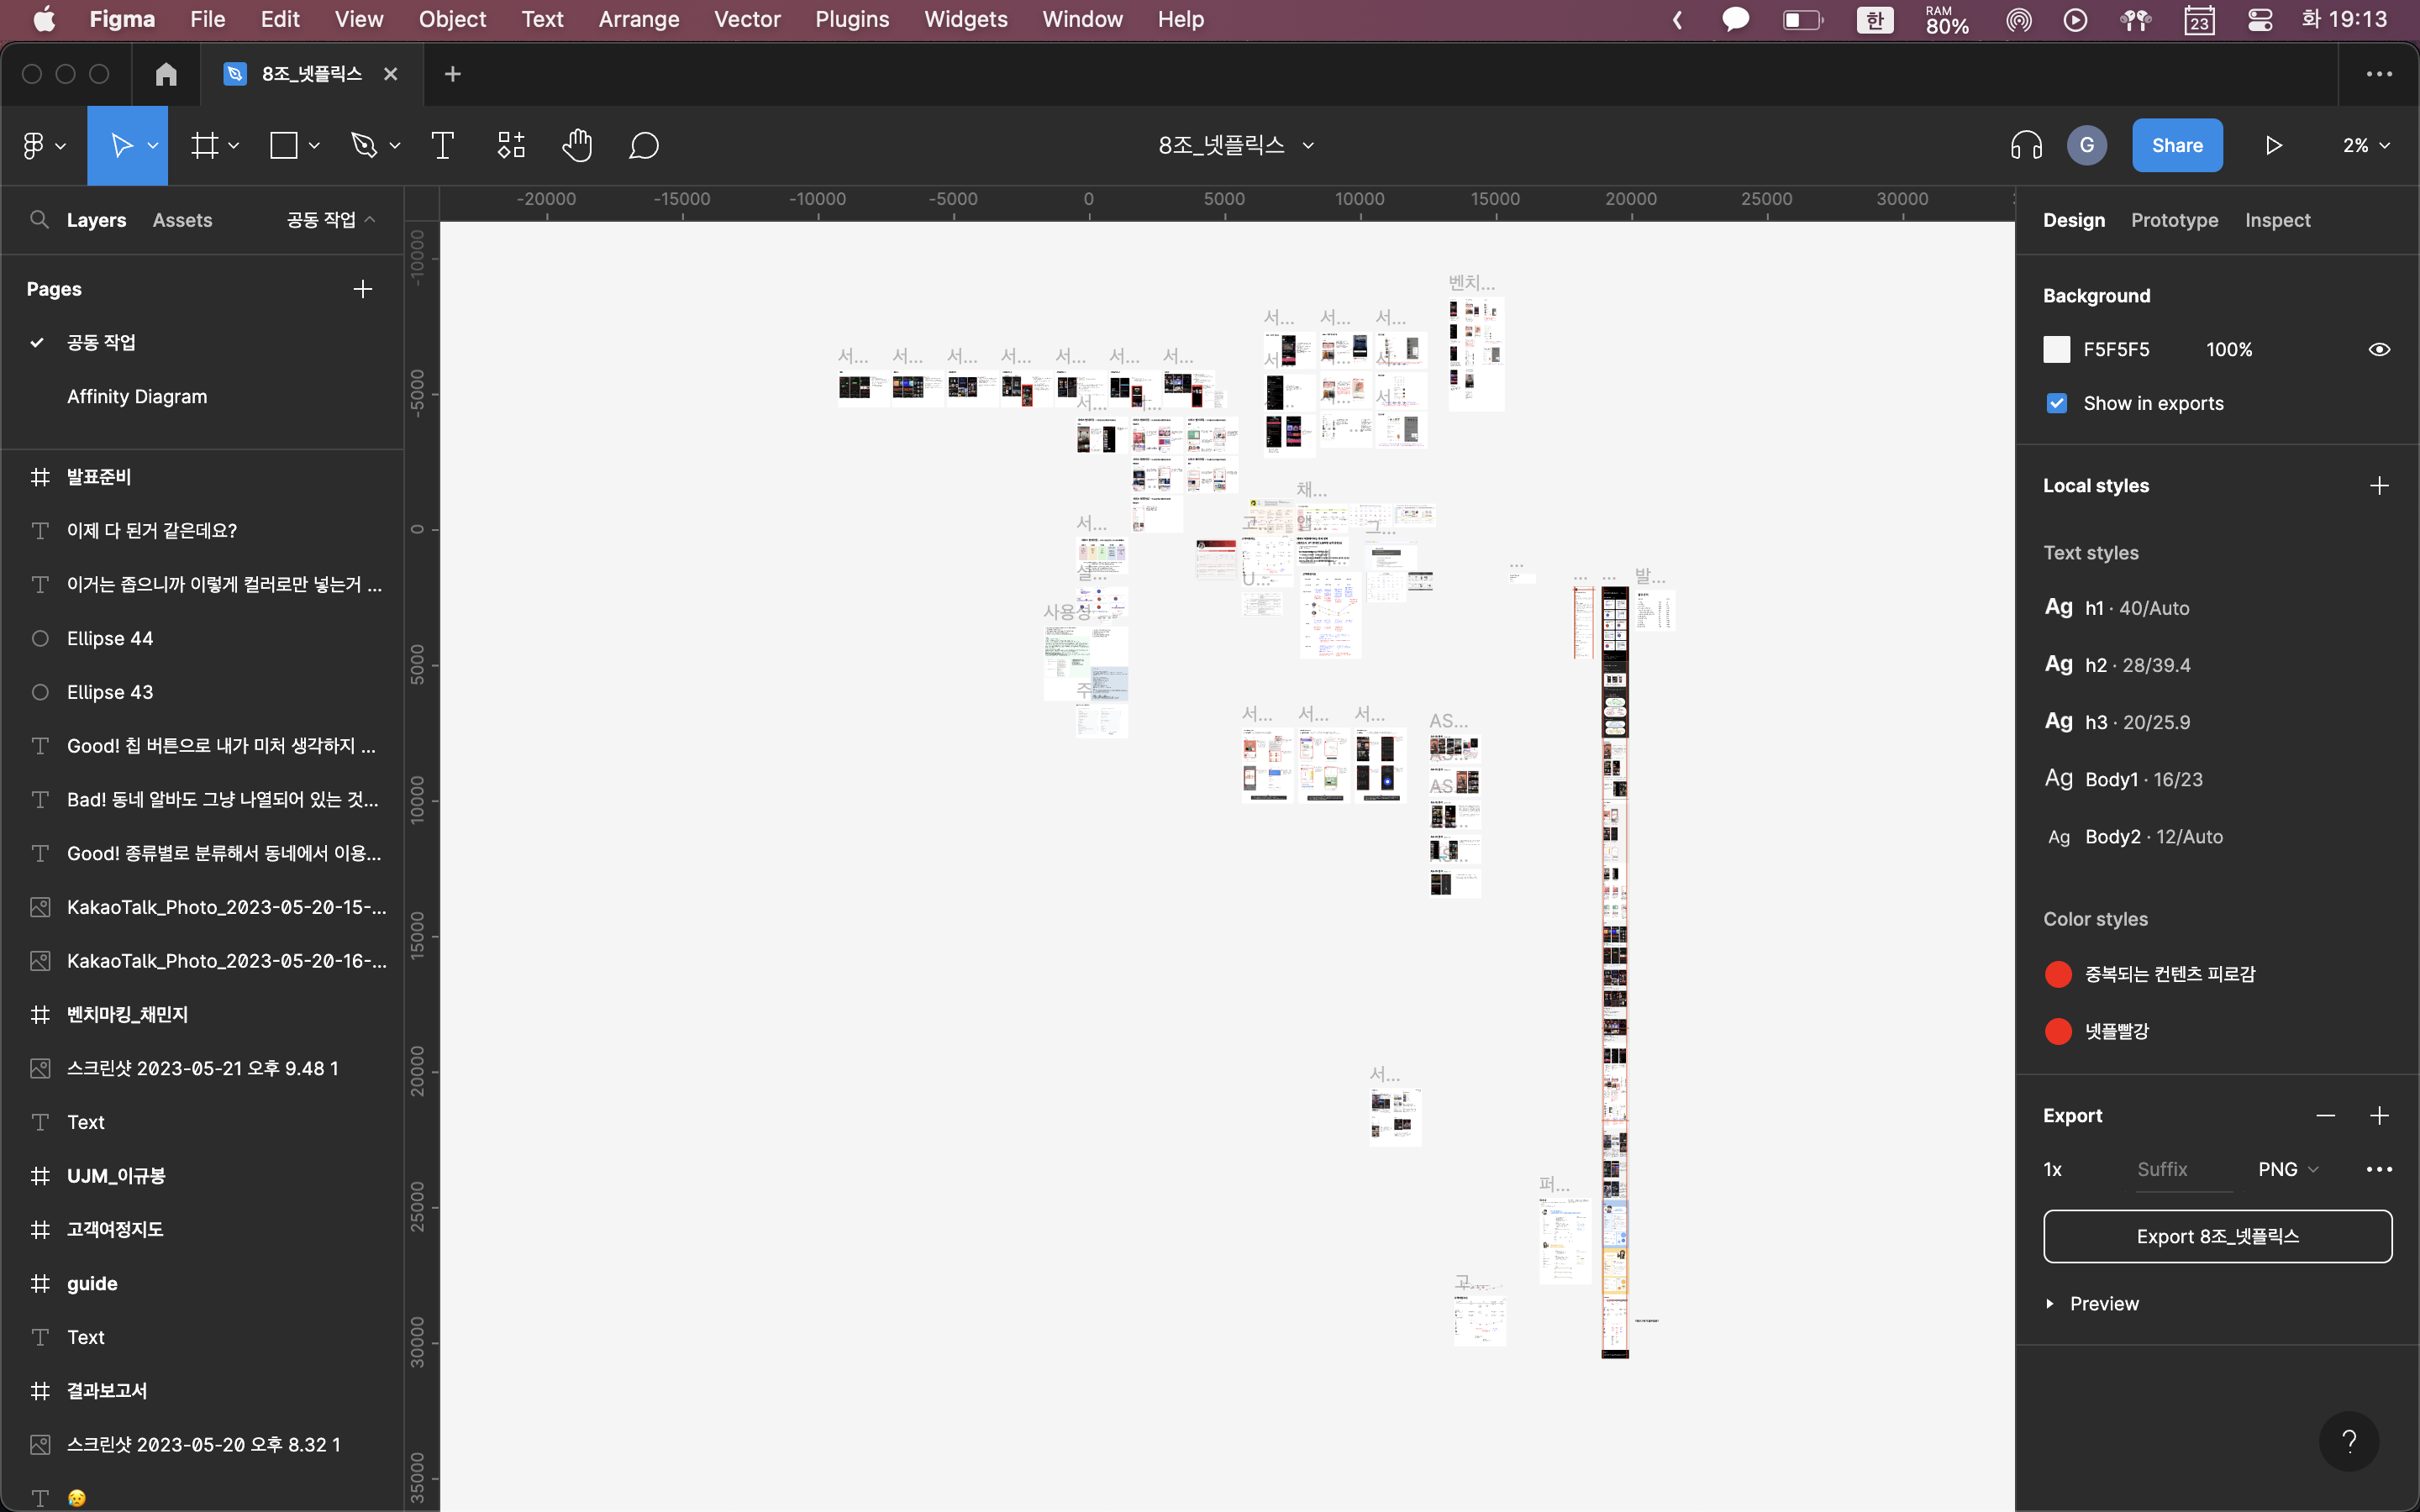Toggle the background visibility eye icon
The height and width of the screenshot is (1512, 2420).
[x=2379, y=350]
